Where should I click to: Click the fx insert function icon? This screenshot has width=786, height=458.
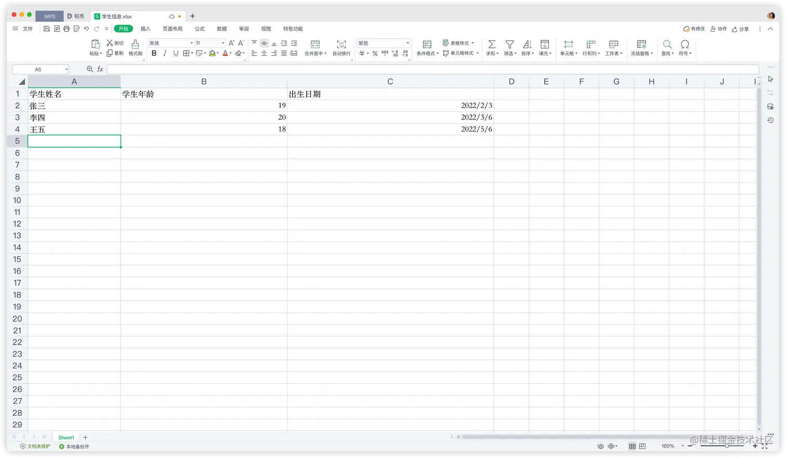point(100,69)
